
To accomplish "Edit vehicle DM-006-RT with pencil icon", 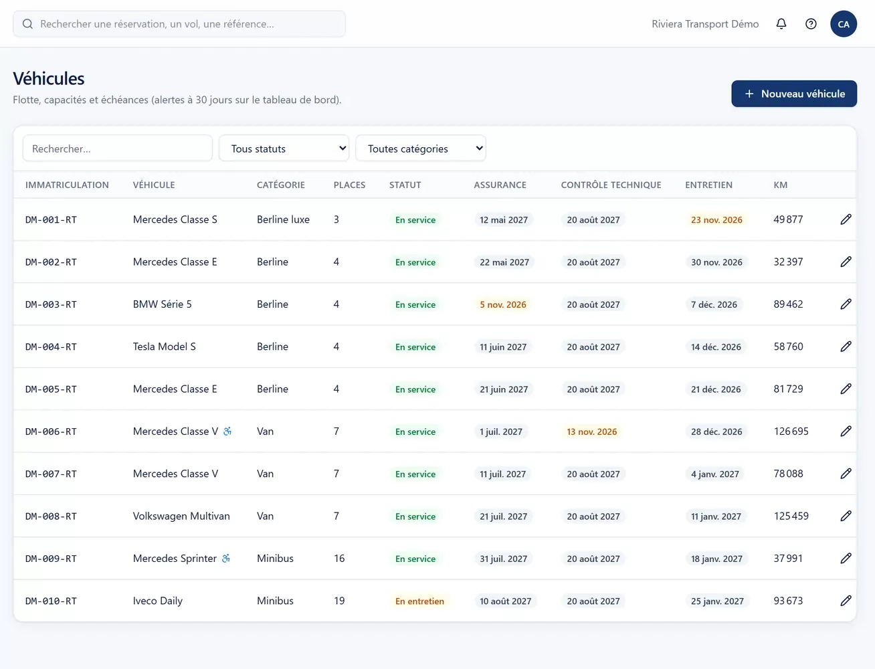I will click(x=846, y=432).
